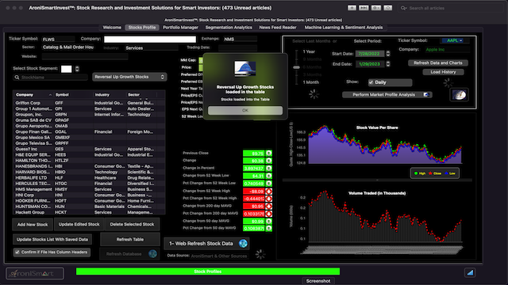Click the analysis thumbnail icon below Load History
Image resolution: width=508 pixels, height=285 pixels.
[x=459, y=95]
